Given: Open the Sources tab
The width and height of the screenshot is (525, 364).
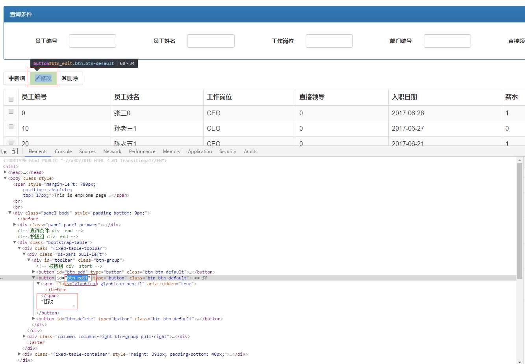Looking at the screenshot, I should coord(87,152).
